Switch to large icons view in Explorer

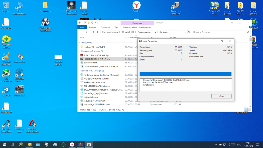[x=249, y=110]
